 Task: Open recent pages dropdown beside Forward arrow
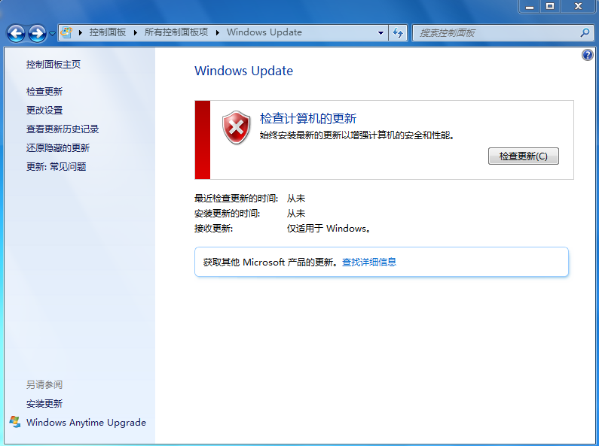pyautogui.click(x=52, y=34)
